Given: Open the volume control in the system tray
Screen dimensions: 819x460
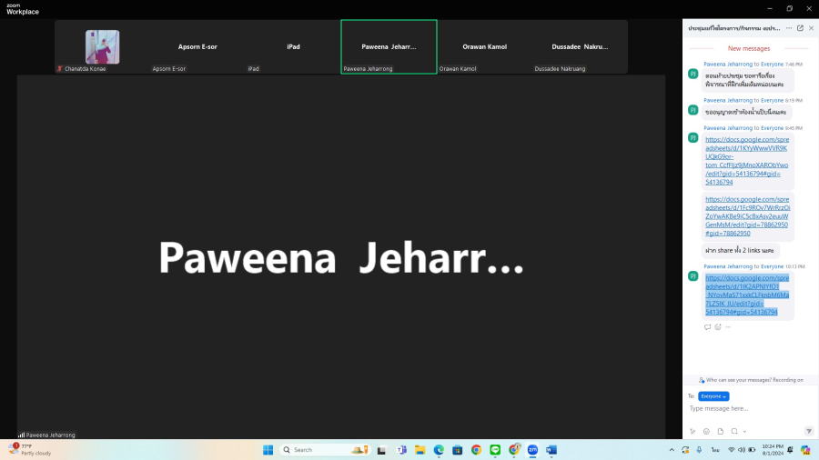Looking at the screenshot, I should coord(742,450).
